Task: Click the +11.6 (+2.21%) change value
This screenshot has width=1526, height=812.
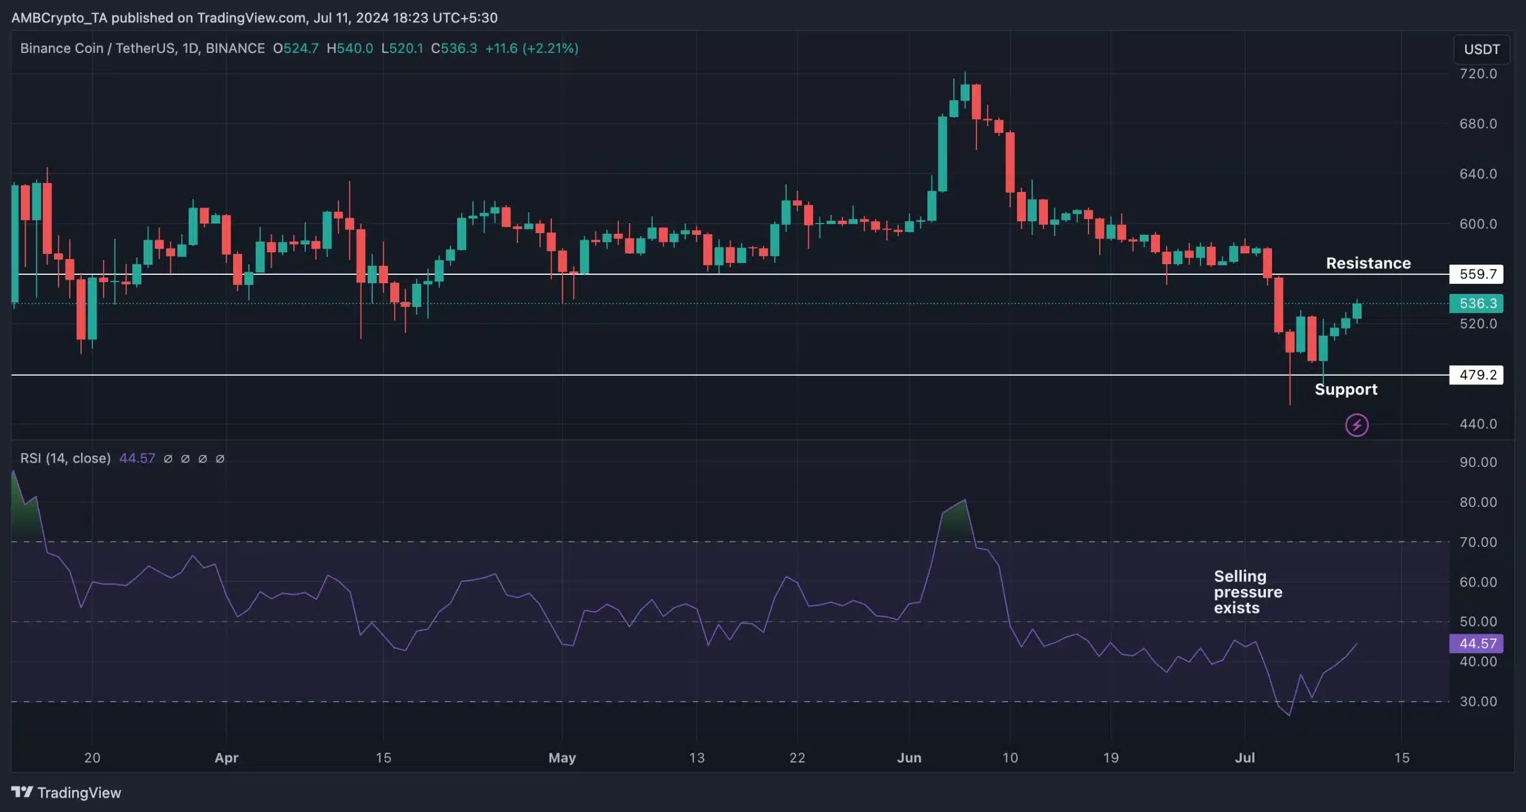Action: tap(532, 48)
